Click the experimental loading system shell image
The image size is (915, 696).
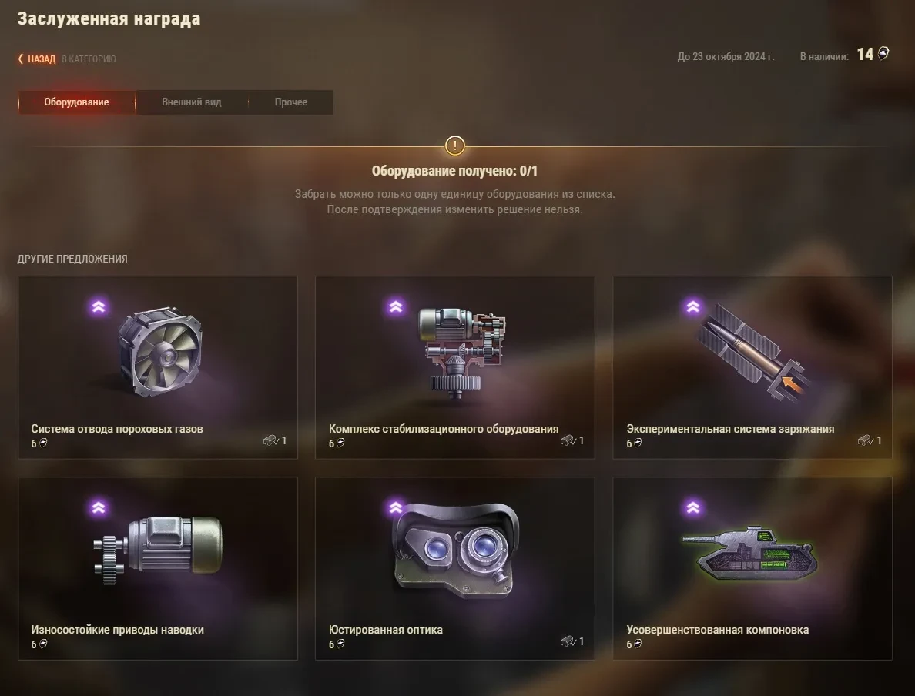click(752, 353)
